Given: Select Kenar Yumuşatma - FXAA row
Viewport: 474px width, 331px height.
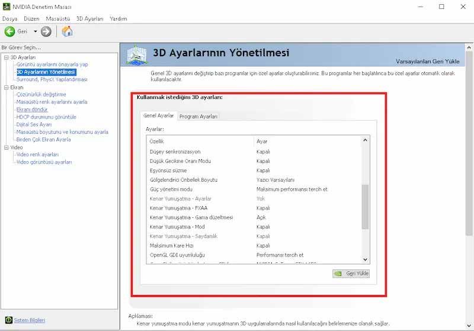Looking at the screenshot, I should tap(254, 208).
